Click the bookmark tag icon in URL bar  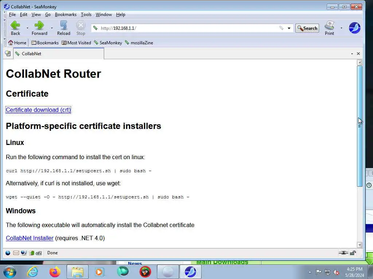tap(282, 28)
